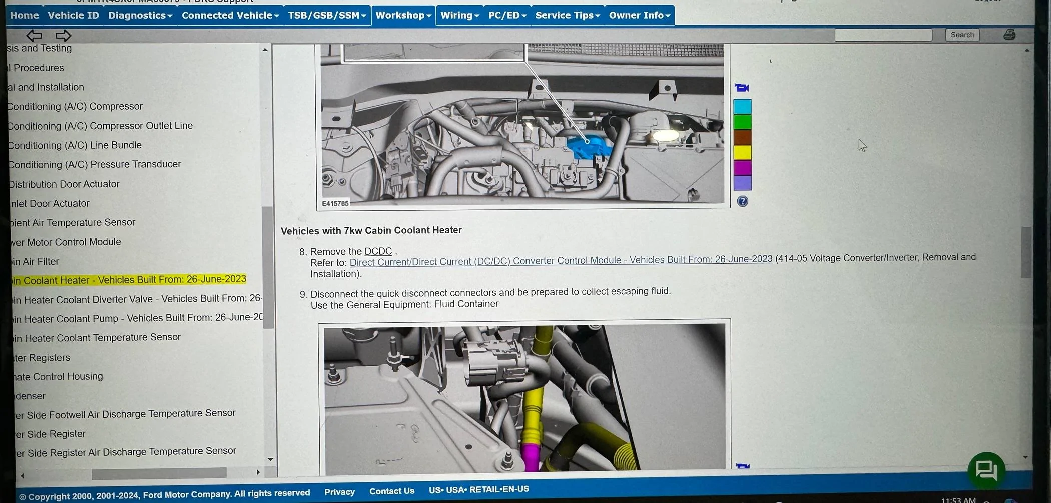Click the content pane vertical scrollbar thumb
The image size is (1051, 503).
pyautogui.click(x=1026, y=252)
